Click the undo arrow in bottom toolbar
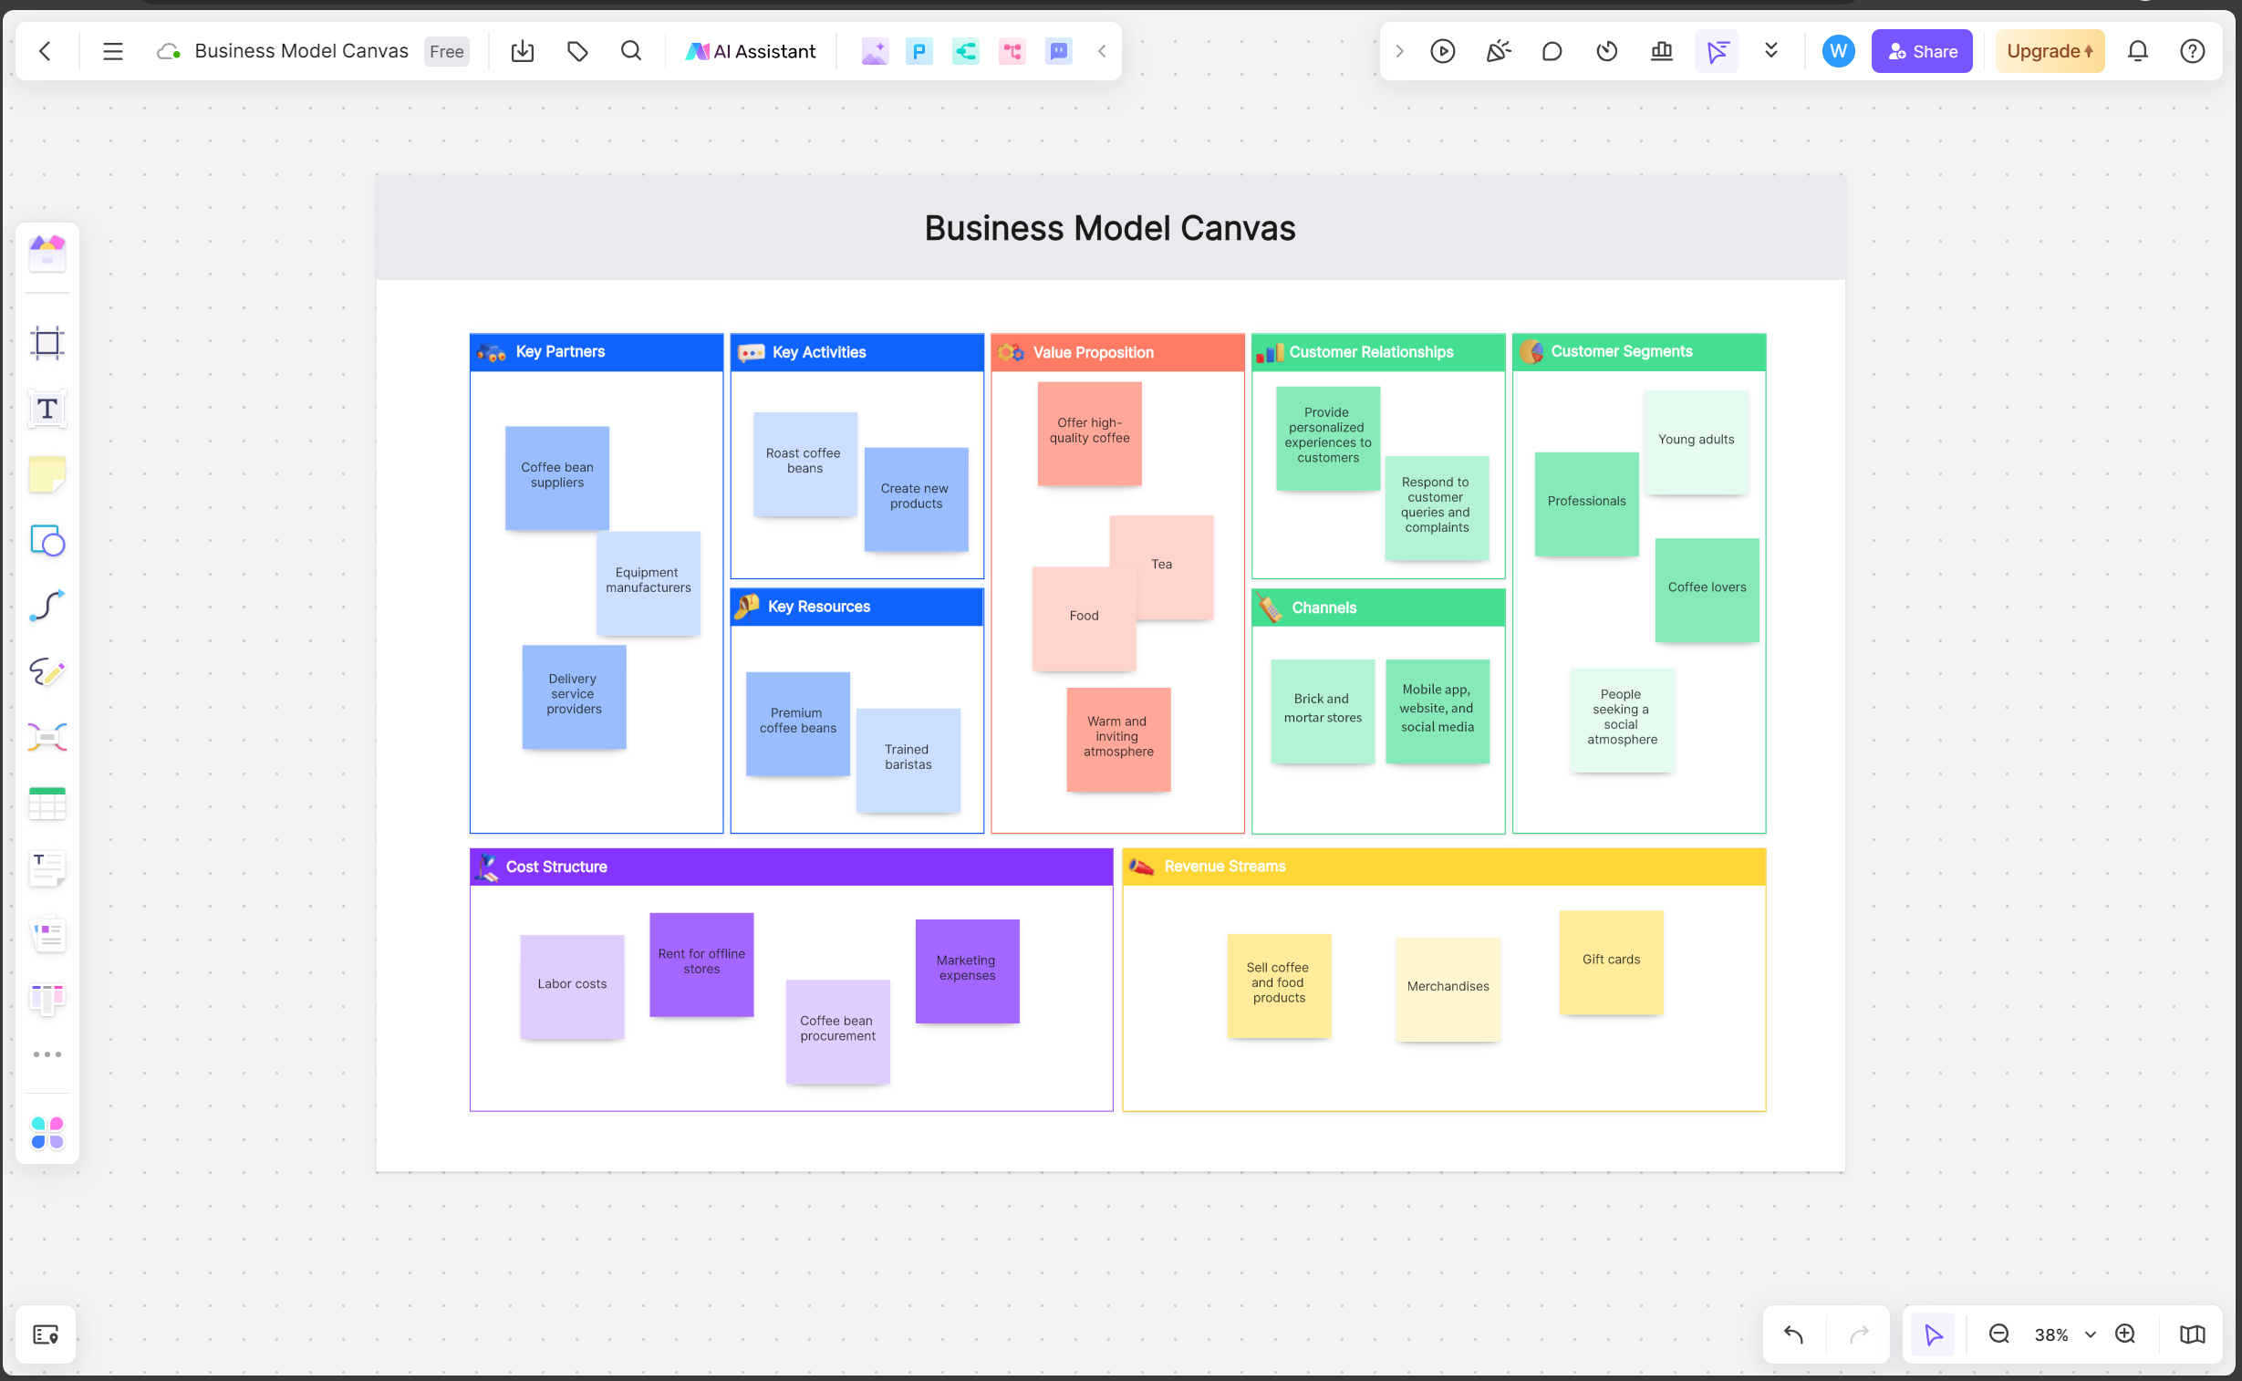The height and width of the screenshot is (1381, 2242). (1795, 1334)
